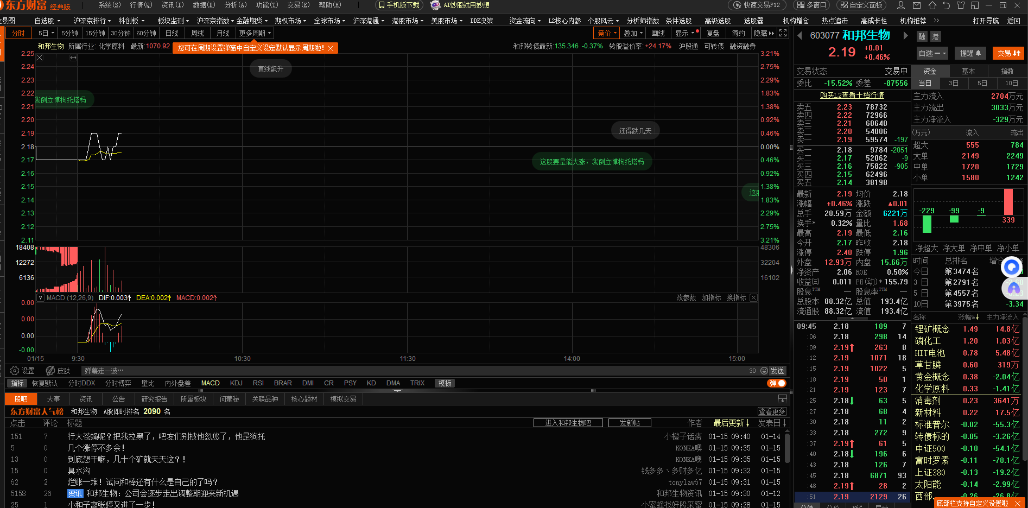1028x508 pixels.
Task: Open the 分析(A) menu
Action: click(x=236, y=5)
